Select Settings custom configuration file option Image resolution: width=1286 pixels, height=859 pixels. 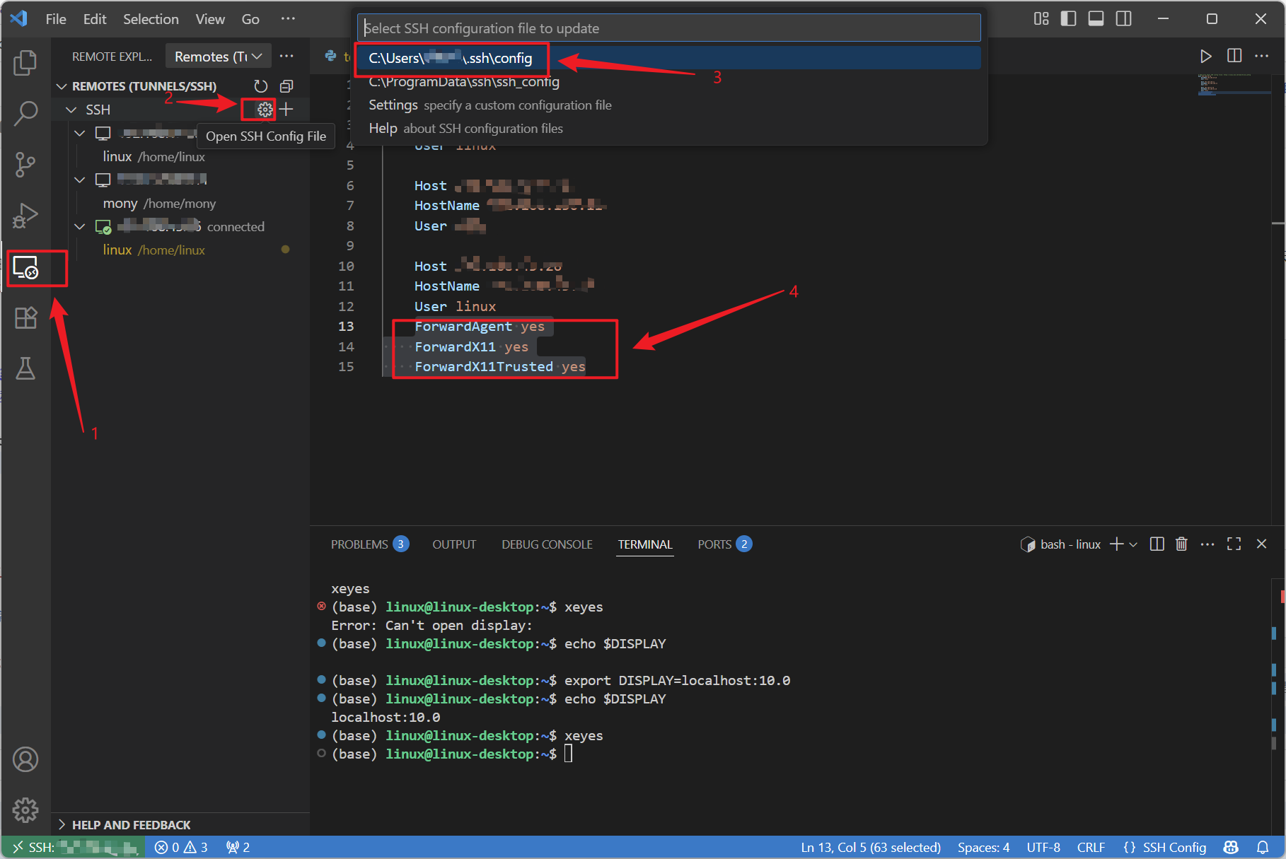668,105
